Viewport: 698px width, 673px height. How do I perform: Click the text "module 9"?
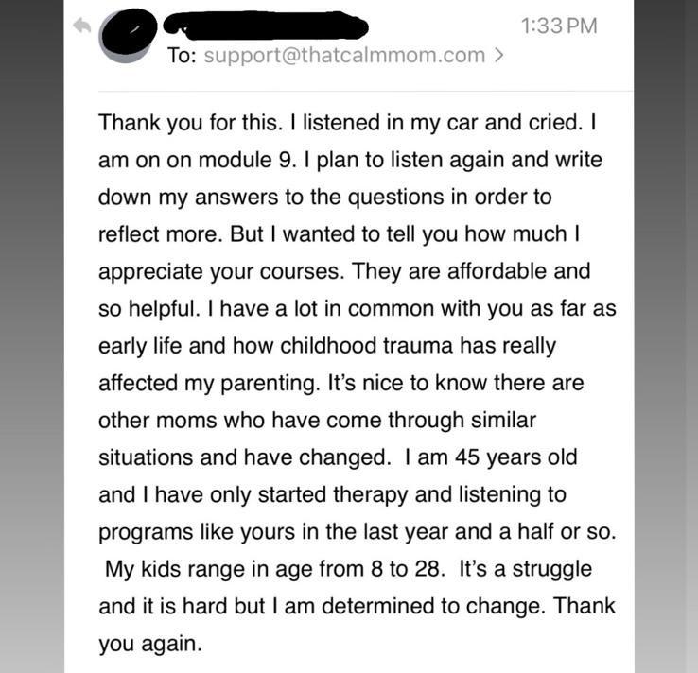coord(246,160)
